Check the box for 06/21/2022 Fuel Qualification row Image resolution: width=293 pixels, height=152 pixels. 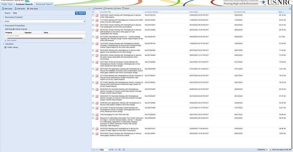tap(93, 25)
